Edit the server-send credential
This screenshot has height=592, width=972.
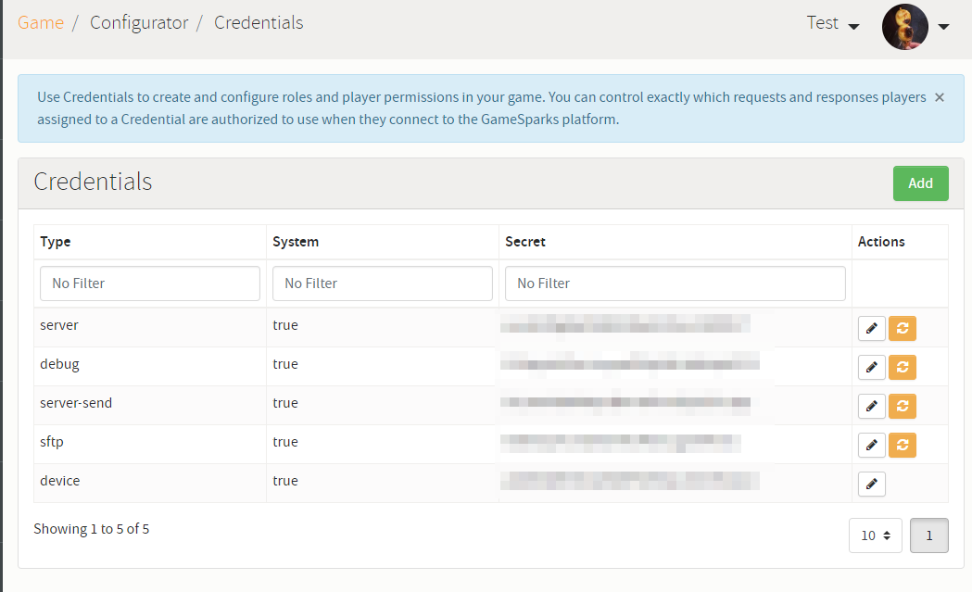point(871,406)
